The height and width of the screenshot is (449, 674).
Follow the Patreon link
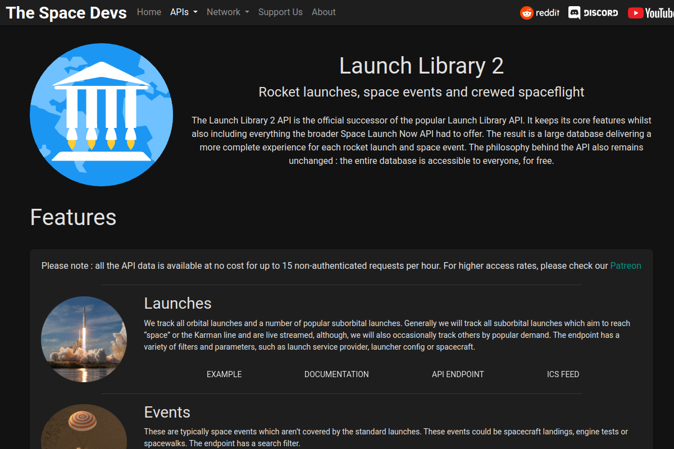(626, 265)
